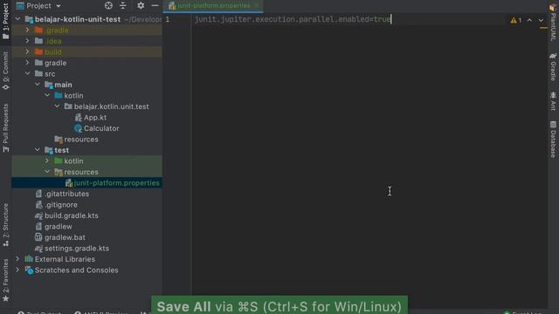Open the Favorites tool window tab

coord(6,280)
